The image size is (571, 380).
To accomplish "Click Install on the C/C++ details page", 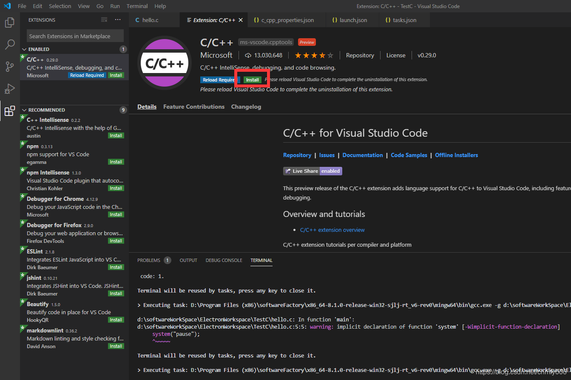I will pos(253,80).
